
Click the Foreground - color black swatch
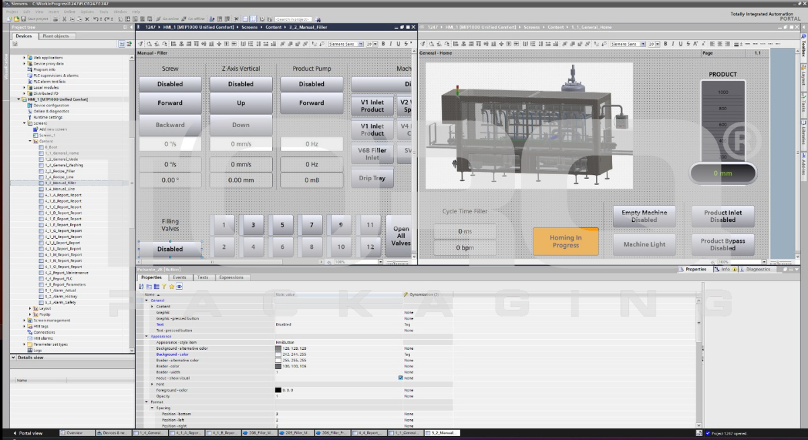[x=278, y=390]
